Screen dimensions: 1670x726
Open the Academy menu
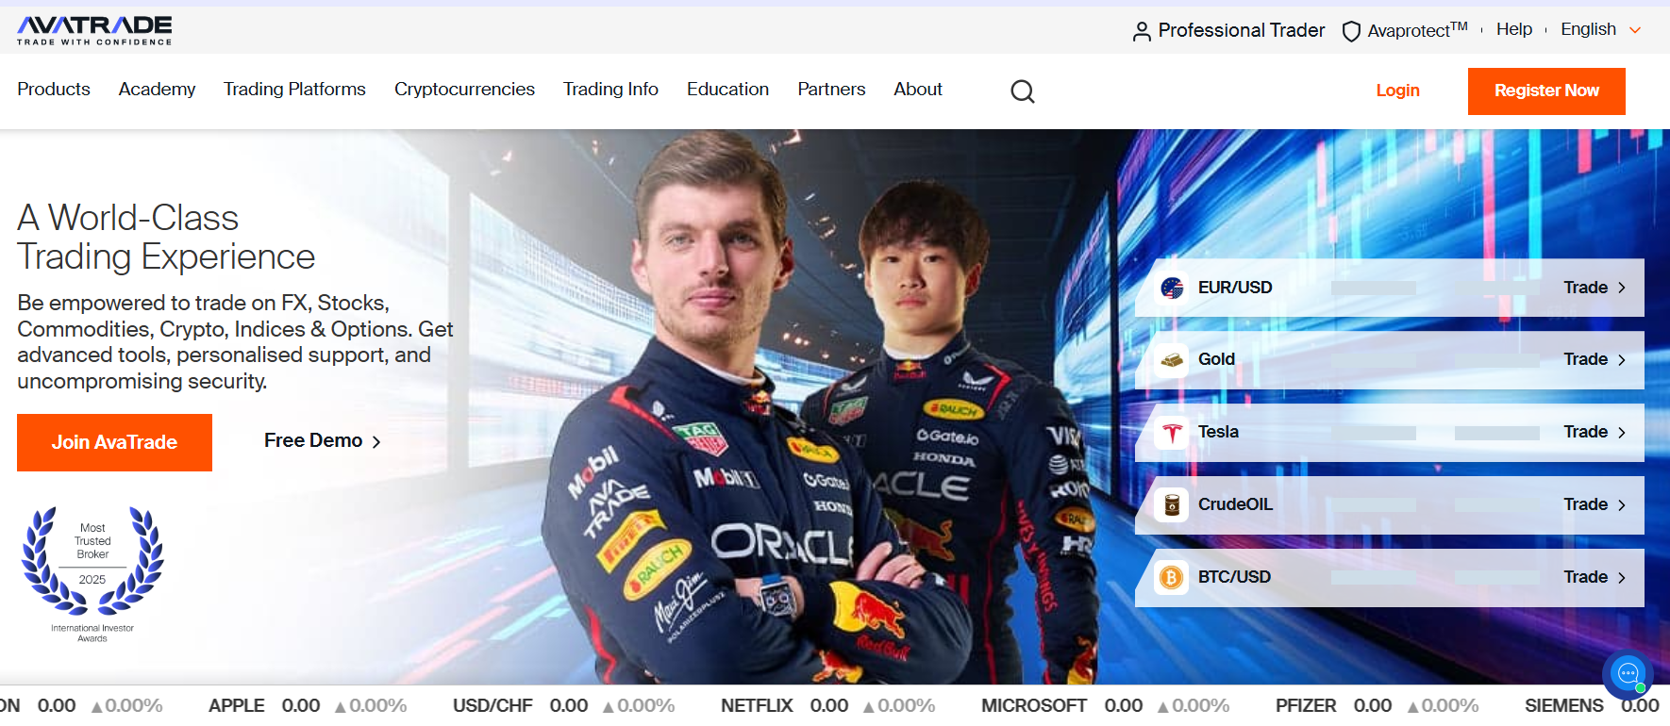point(157,89)
